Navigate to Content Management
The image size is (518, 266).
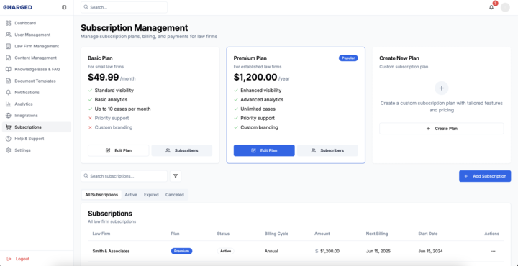37,58
